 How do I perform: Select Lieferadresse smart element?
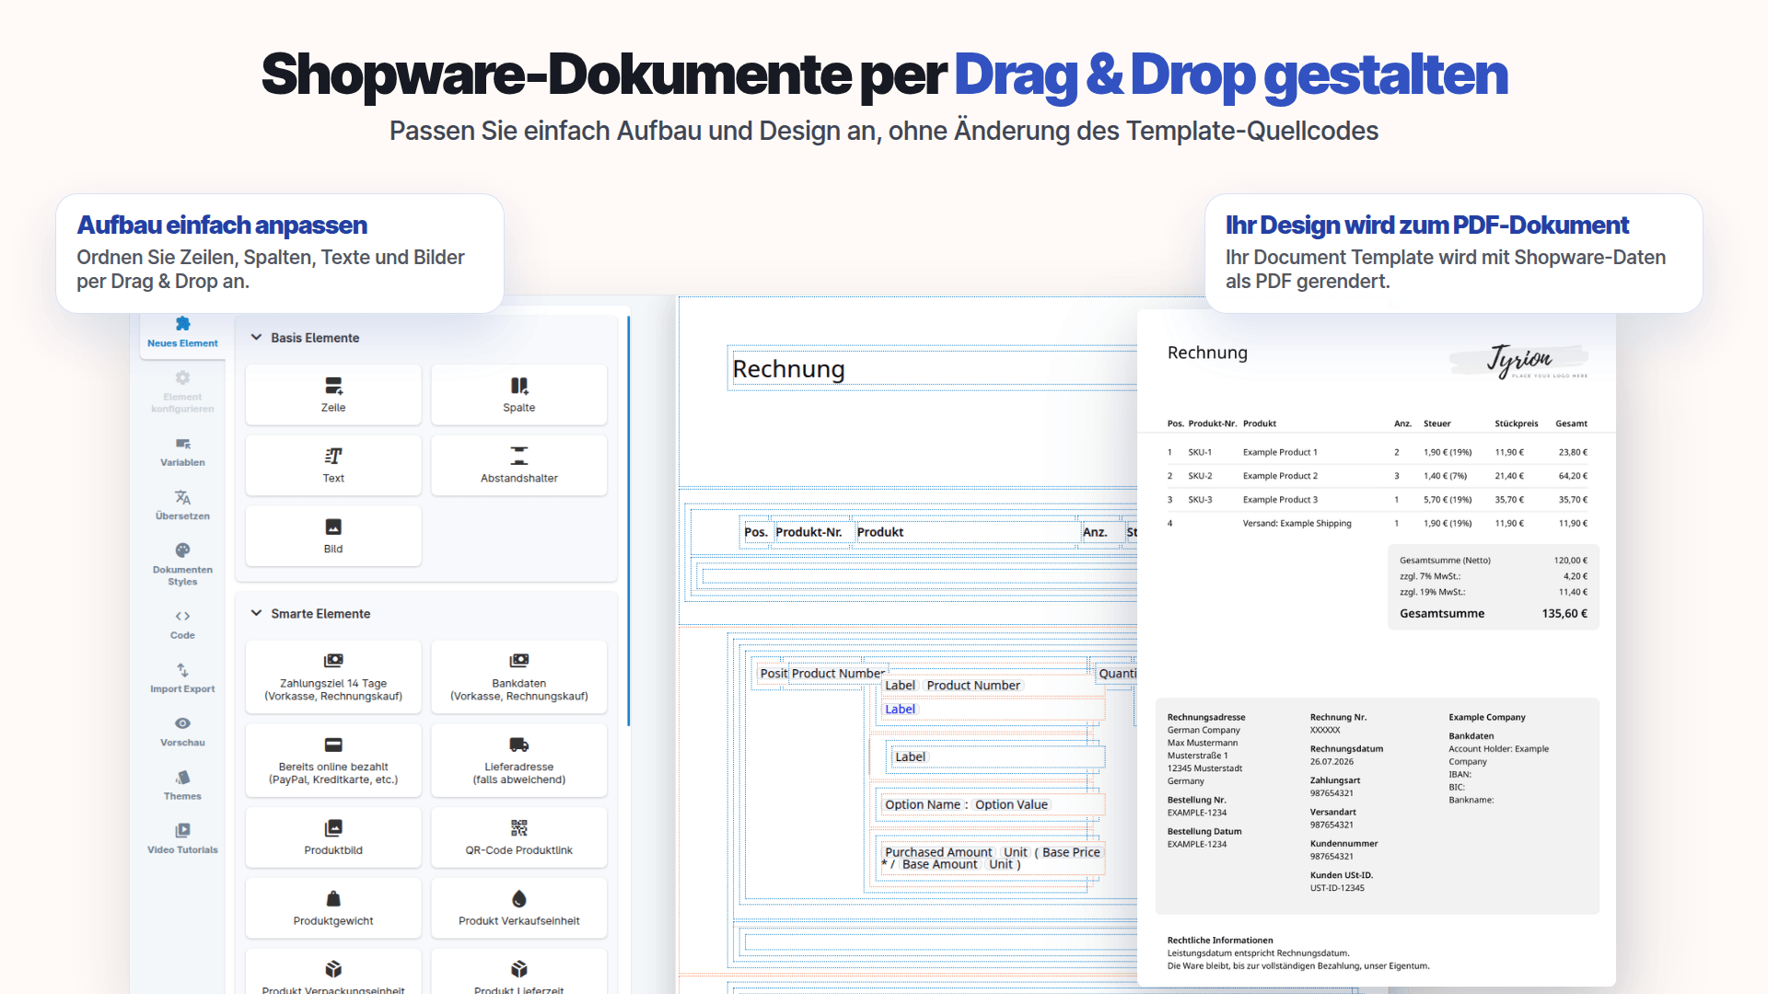(519, 760)
